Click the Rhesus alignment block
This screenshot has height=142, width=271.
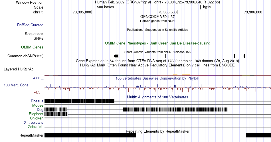point(79,101)
